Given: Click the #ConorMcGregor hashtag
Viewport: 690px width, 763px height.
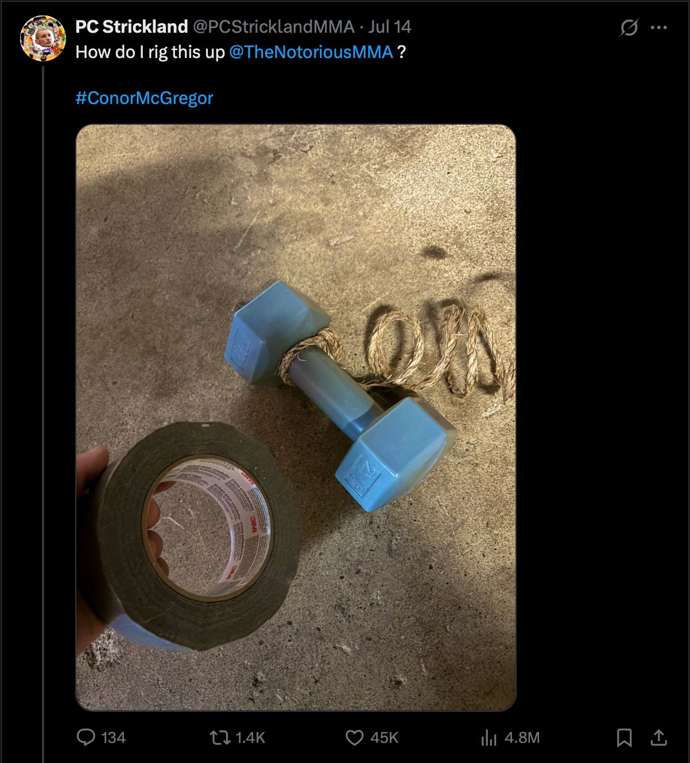Looking at the screenshot, I should [x=144, y=98].
